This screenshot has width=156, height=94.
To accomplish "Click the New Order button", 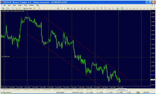I will pyautogui.click(x=27, y=8).
